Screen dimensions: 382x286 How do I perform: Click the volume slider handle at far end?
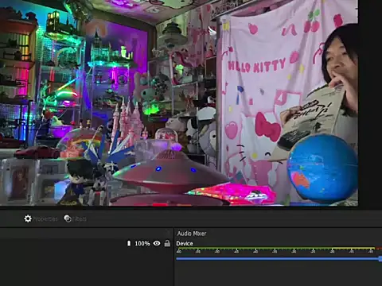click(x=380, y=258)
